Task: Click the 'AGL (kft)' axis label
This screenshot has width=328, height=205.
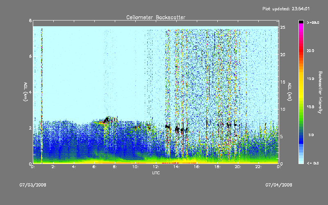Action: (x=289, y=92)
